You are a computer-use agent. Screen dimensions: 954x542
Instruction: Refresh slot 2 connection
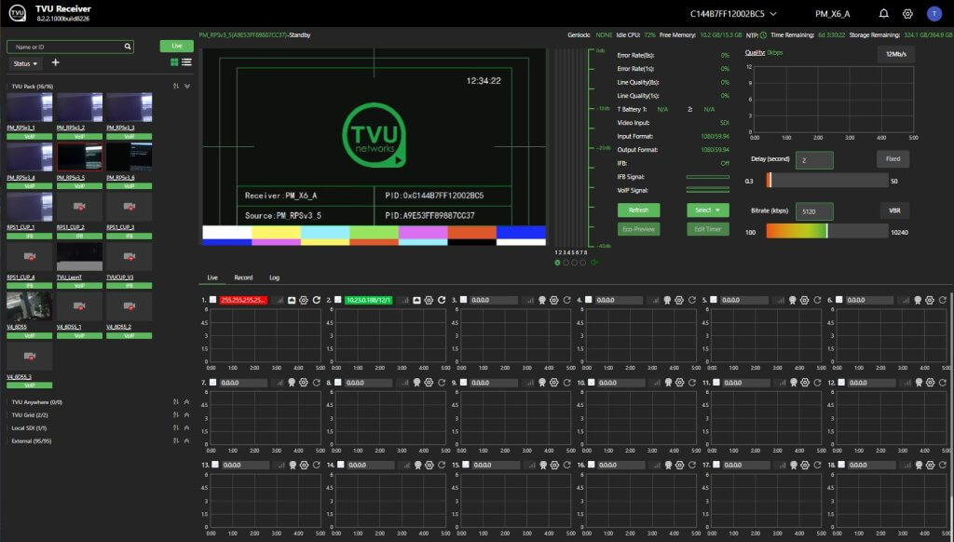[x=442, y=301]
